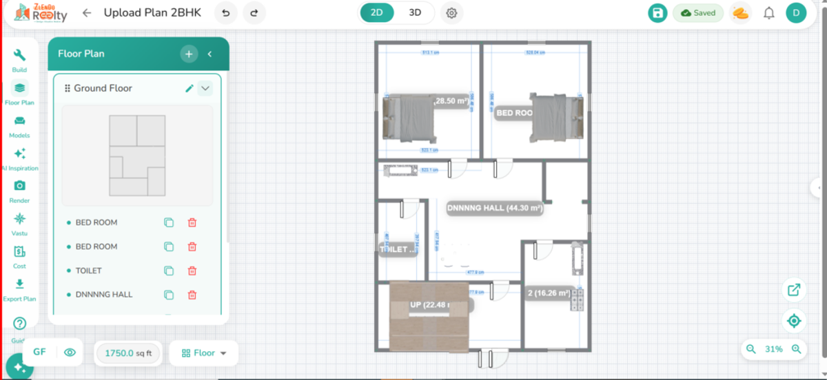Duplicate the DNNNNG HALL entry
Viewport: 827px width, 380px height.
169,295
